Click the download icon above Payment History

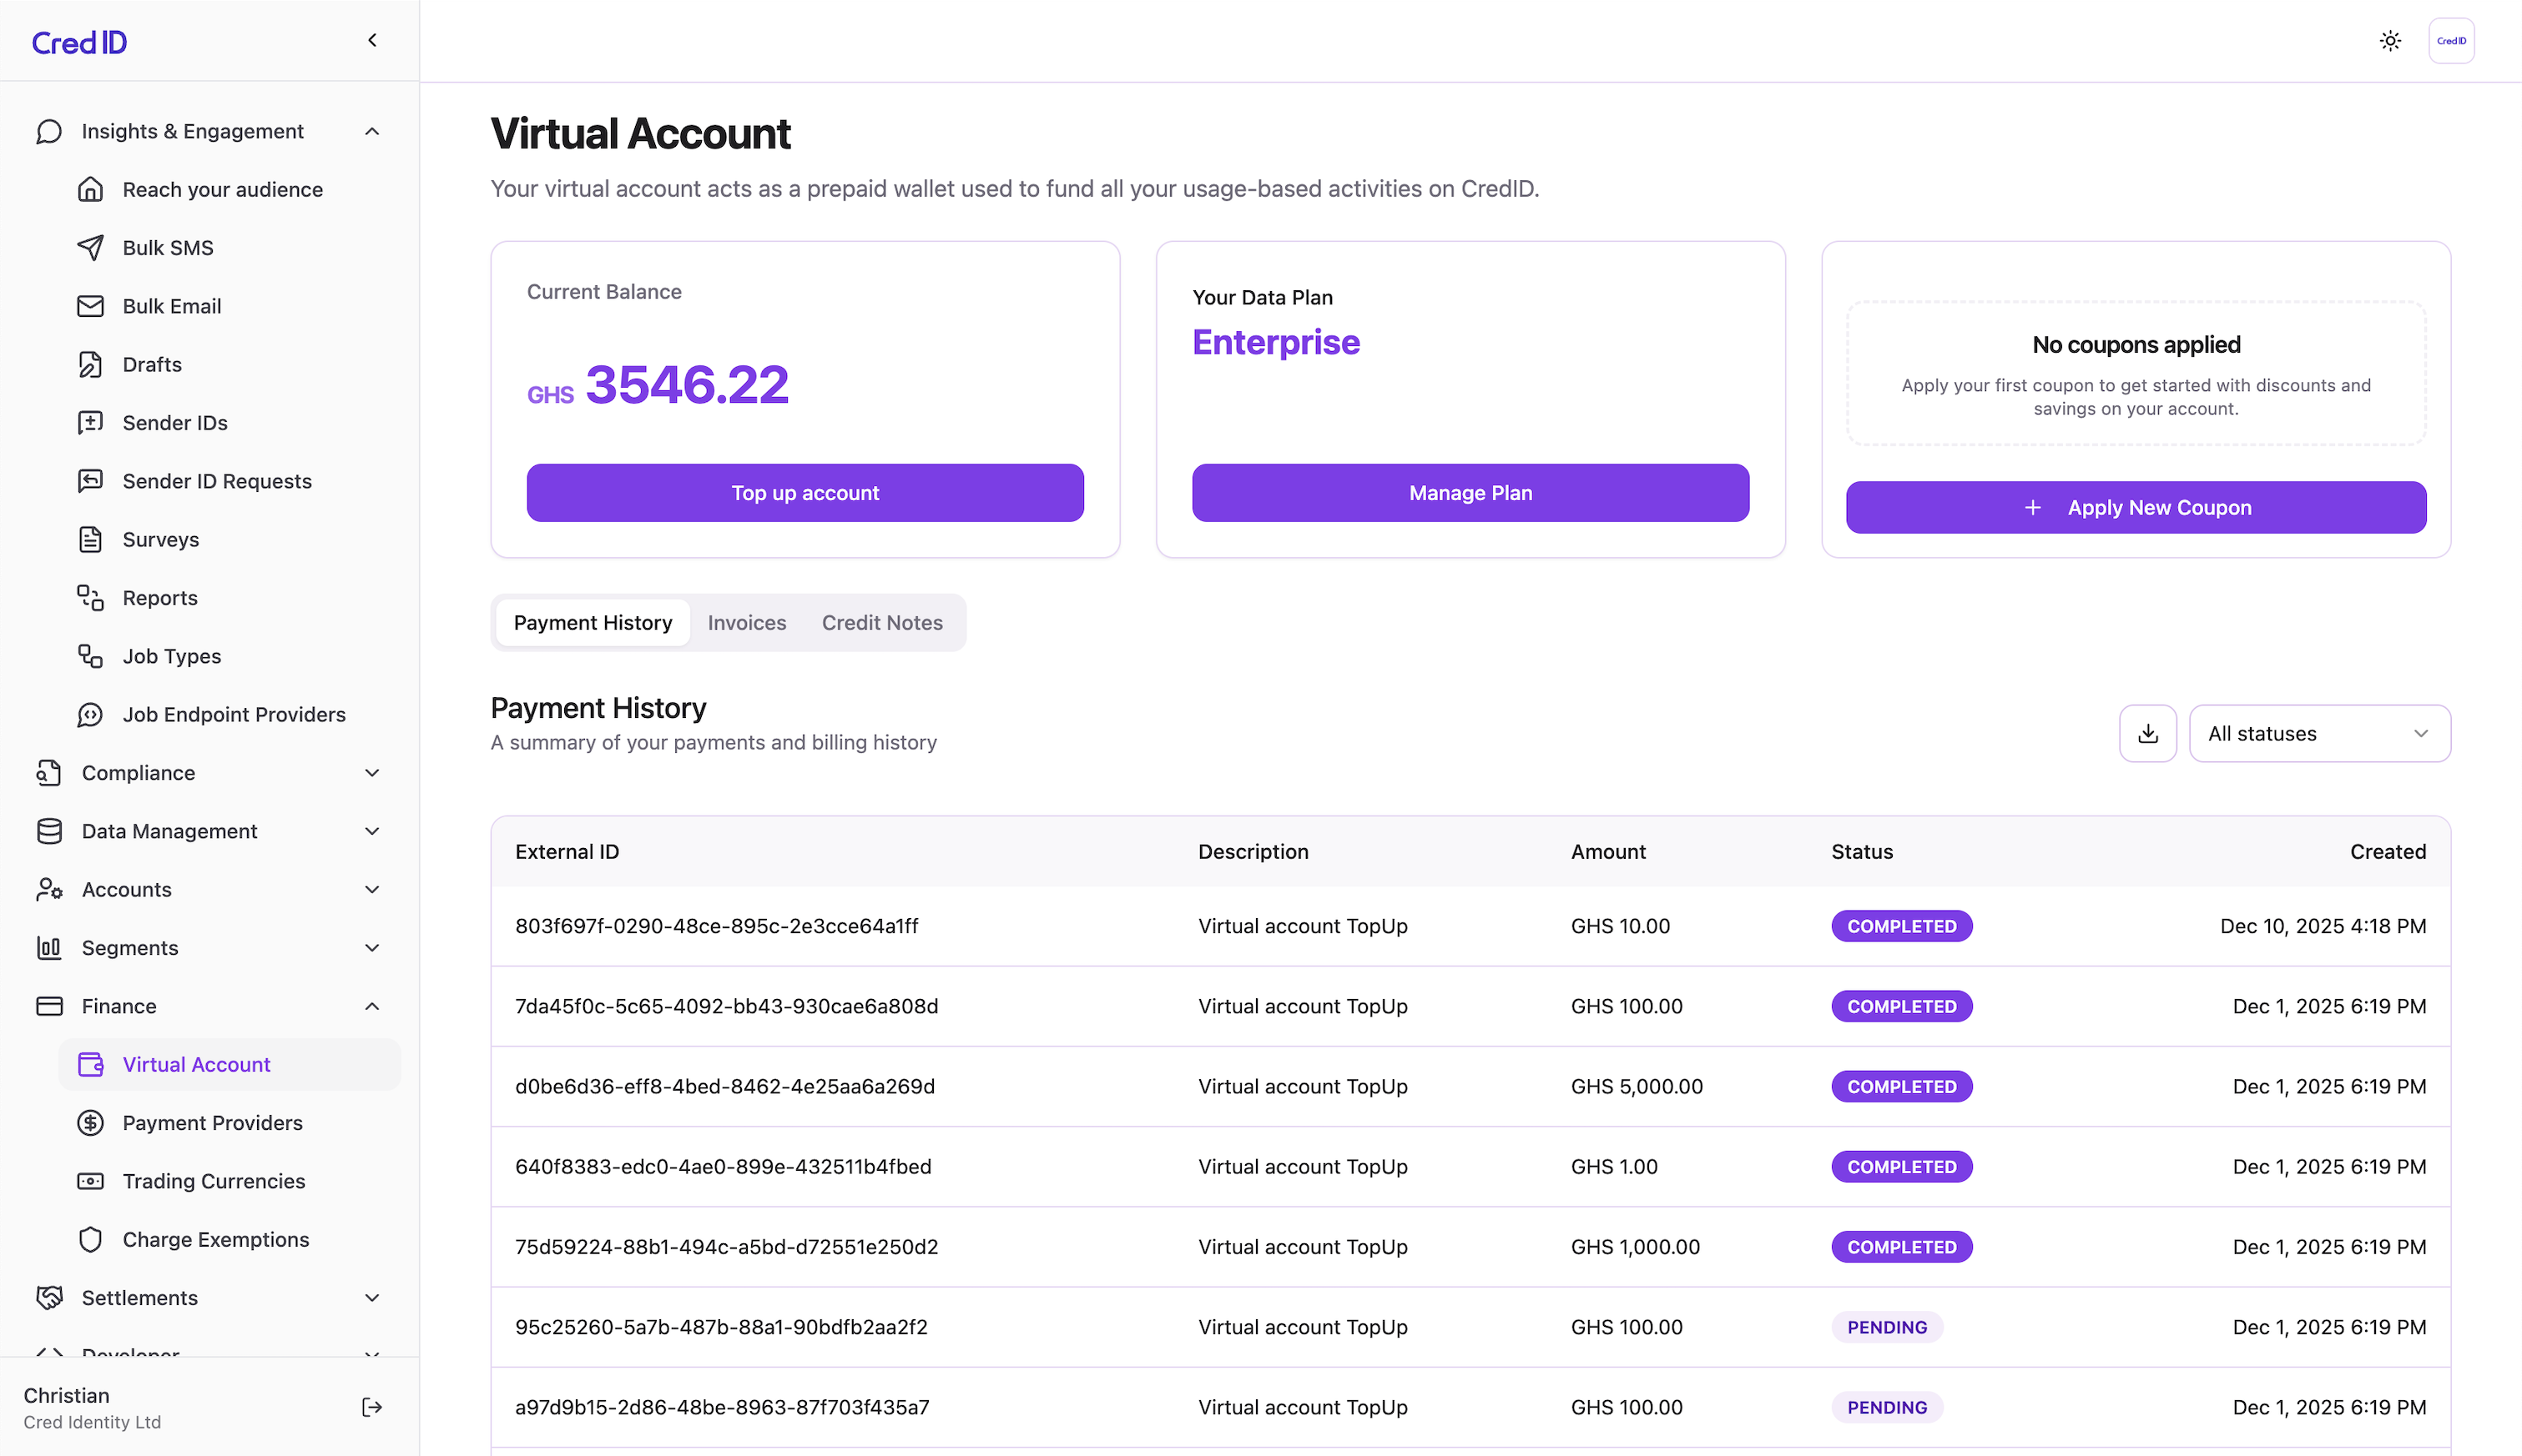[2147, 733]
